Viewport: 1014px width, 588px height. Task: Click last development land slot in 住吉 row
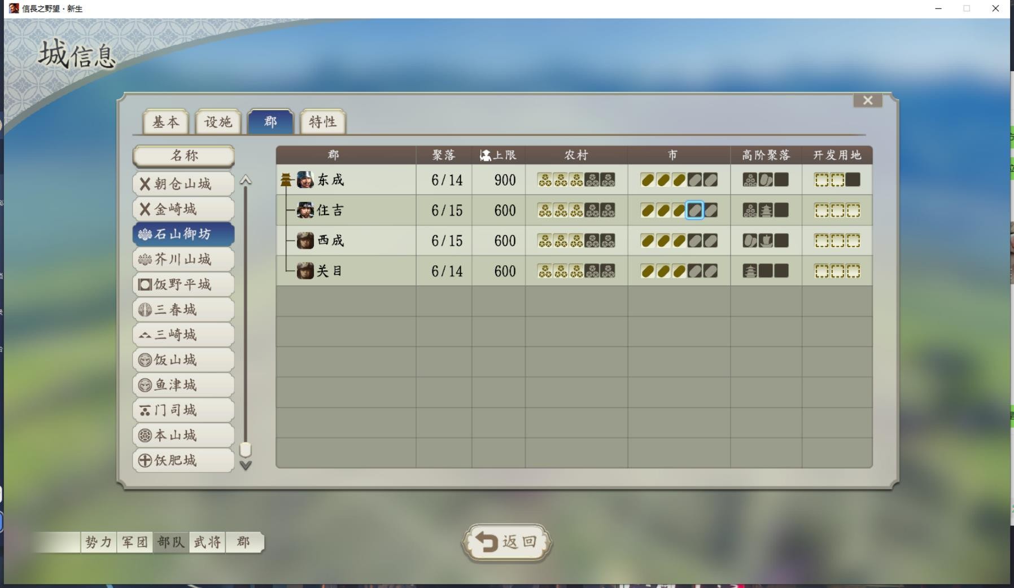click(853, 210)
